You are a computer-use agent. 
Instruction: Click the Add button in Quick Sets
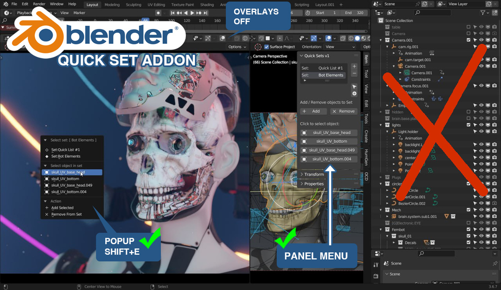(314, 111)
